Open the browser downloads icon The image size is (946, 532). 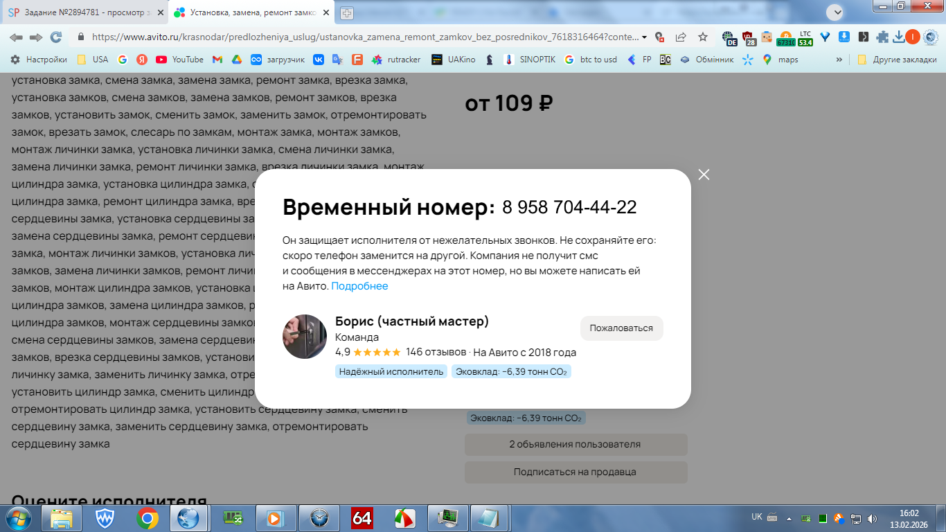(x=898, y=37)
